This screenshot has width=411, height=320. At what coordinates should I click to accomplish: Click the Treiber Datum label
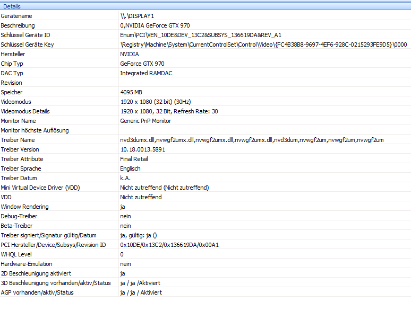click(x=19, y=179)
